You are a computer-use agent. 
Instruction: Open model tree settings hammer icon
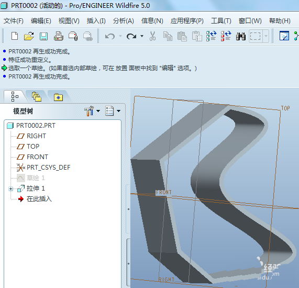89,111
